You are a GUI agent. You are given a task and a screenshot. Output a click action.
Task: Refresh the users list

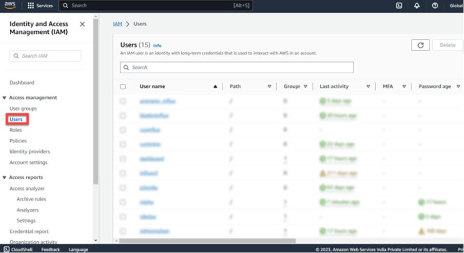click(x=420, y=45)
